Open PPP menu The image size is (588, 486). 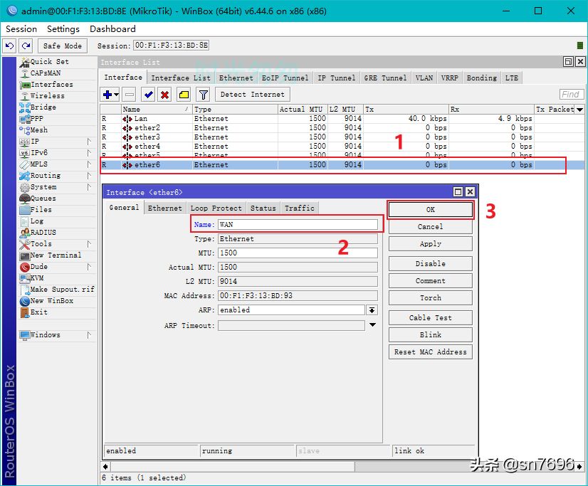click(36, 119)
